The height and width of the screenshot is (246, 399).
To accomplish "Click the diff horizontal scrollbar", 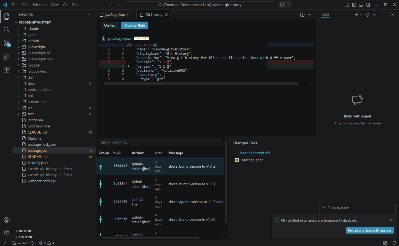I will 201,83.
